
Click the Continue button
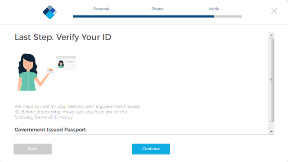coord(151,149)
